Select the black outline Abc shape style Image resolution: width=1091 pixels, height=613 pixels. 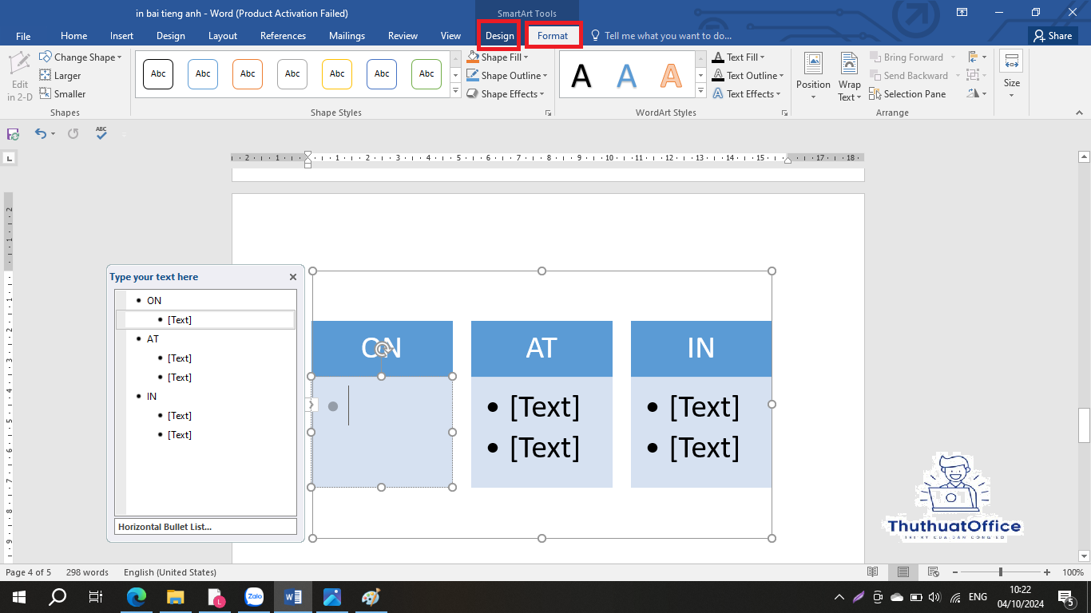(x=158, y=74)
